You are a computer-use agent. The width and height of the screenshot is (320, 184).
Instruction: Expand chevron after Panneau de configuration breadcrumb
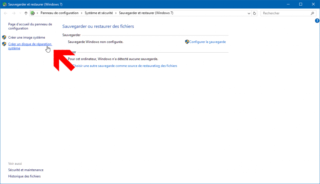click(82, 13)
